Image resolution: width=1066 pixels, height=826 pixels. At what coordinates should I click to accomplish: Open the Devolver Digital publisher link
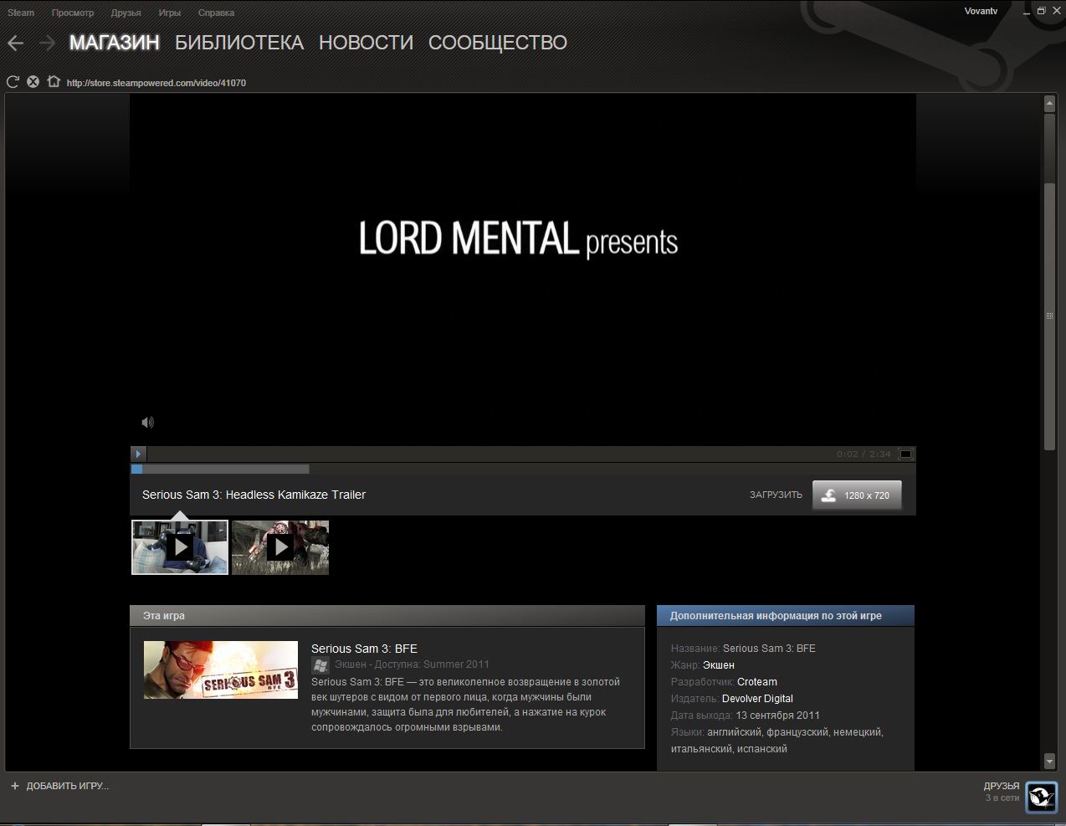click(757, 699)
